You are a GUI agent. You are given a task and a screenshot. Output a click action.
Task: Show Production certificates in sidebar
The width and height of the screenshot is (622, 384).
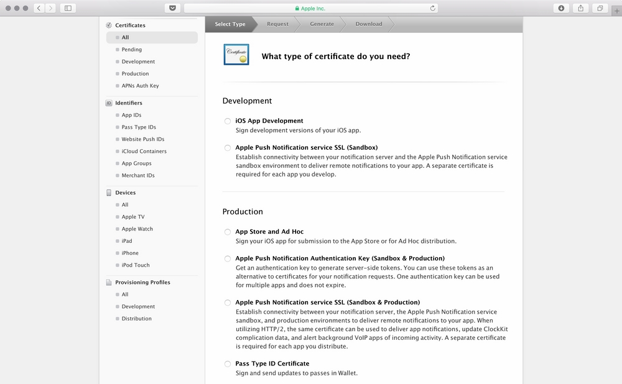pyautogui.click(x=135, y=74)
